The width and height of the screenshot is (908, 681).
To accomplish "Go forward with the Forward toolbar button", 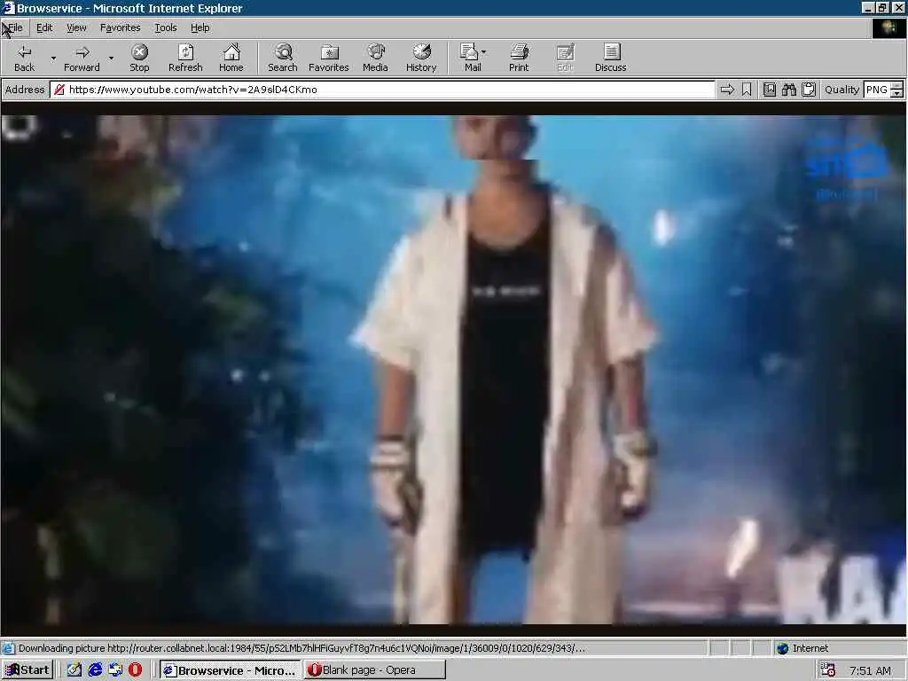I will (82, 58).
